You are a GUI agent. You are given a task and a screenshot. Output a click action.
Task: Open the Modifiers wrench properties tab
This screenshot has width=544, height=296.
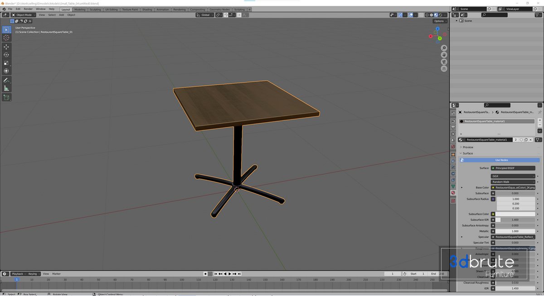453,161
